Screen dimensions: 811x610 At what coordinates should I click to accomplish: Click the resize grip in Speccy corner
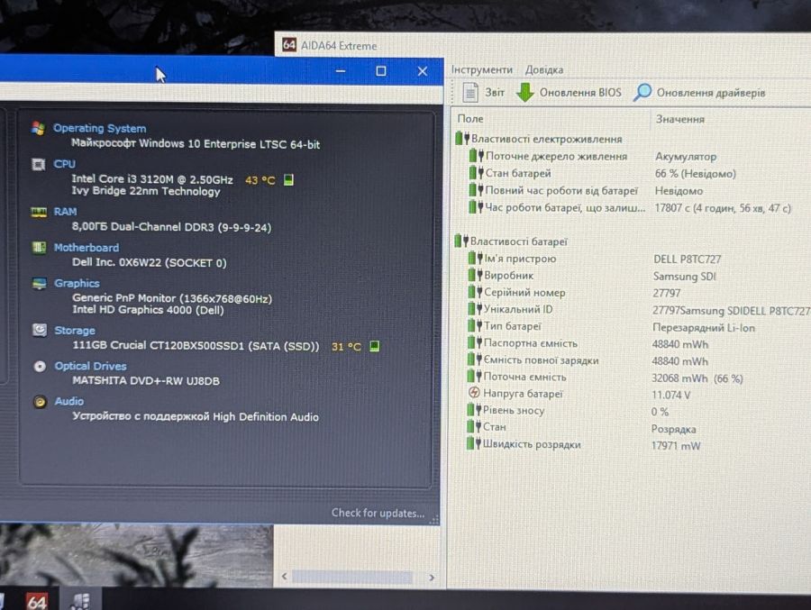tap(434, 520)
